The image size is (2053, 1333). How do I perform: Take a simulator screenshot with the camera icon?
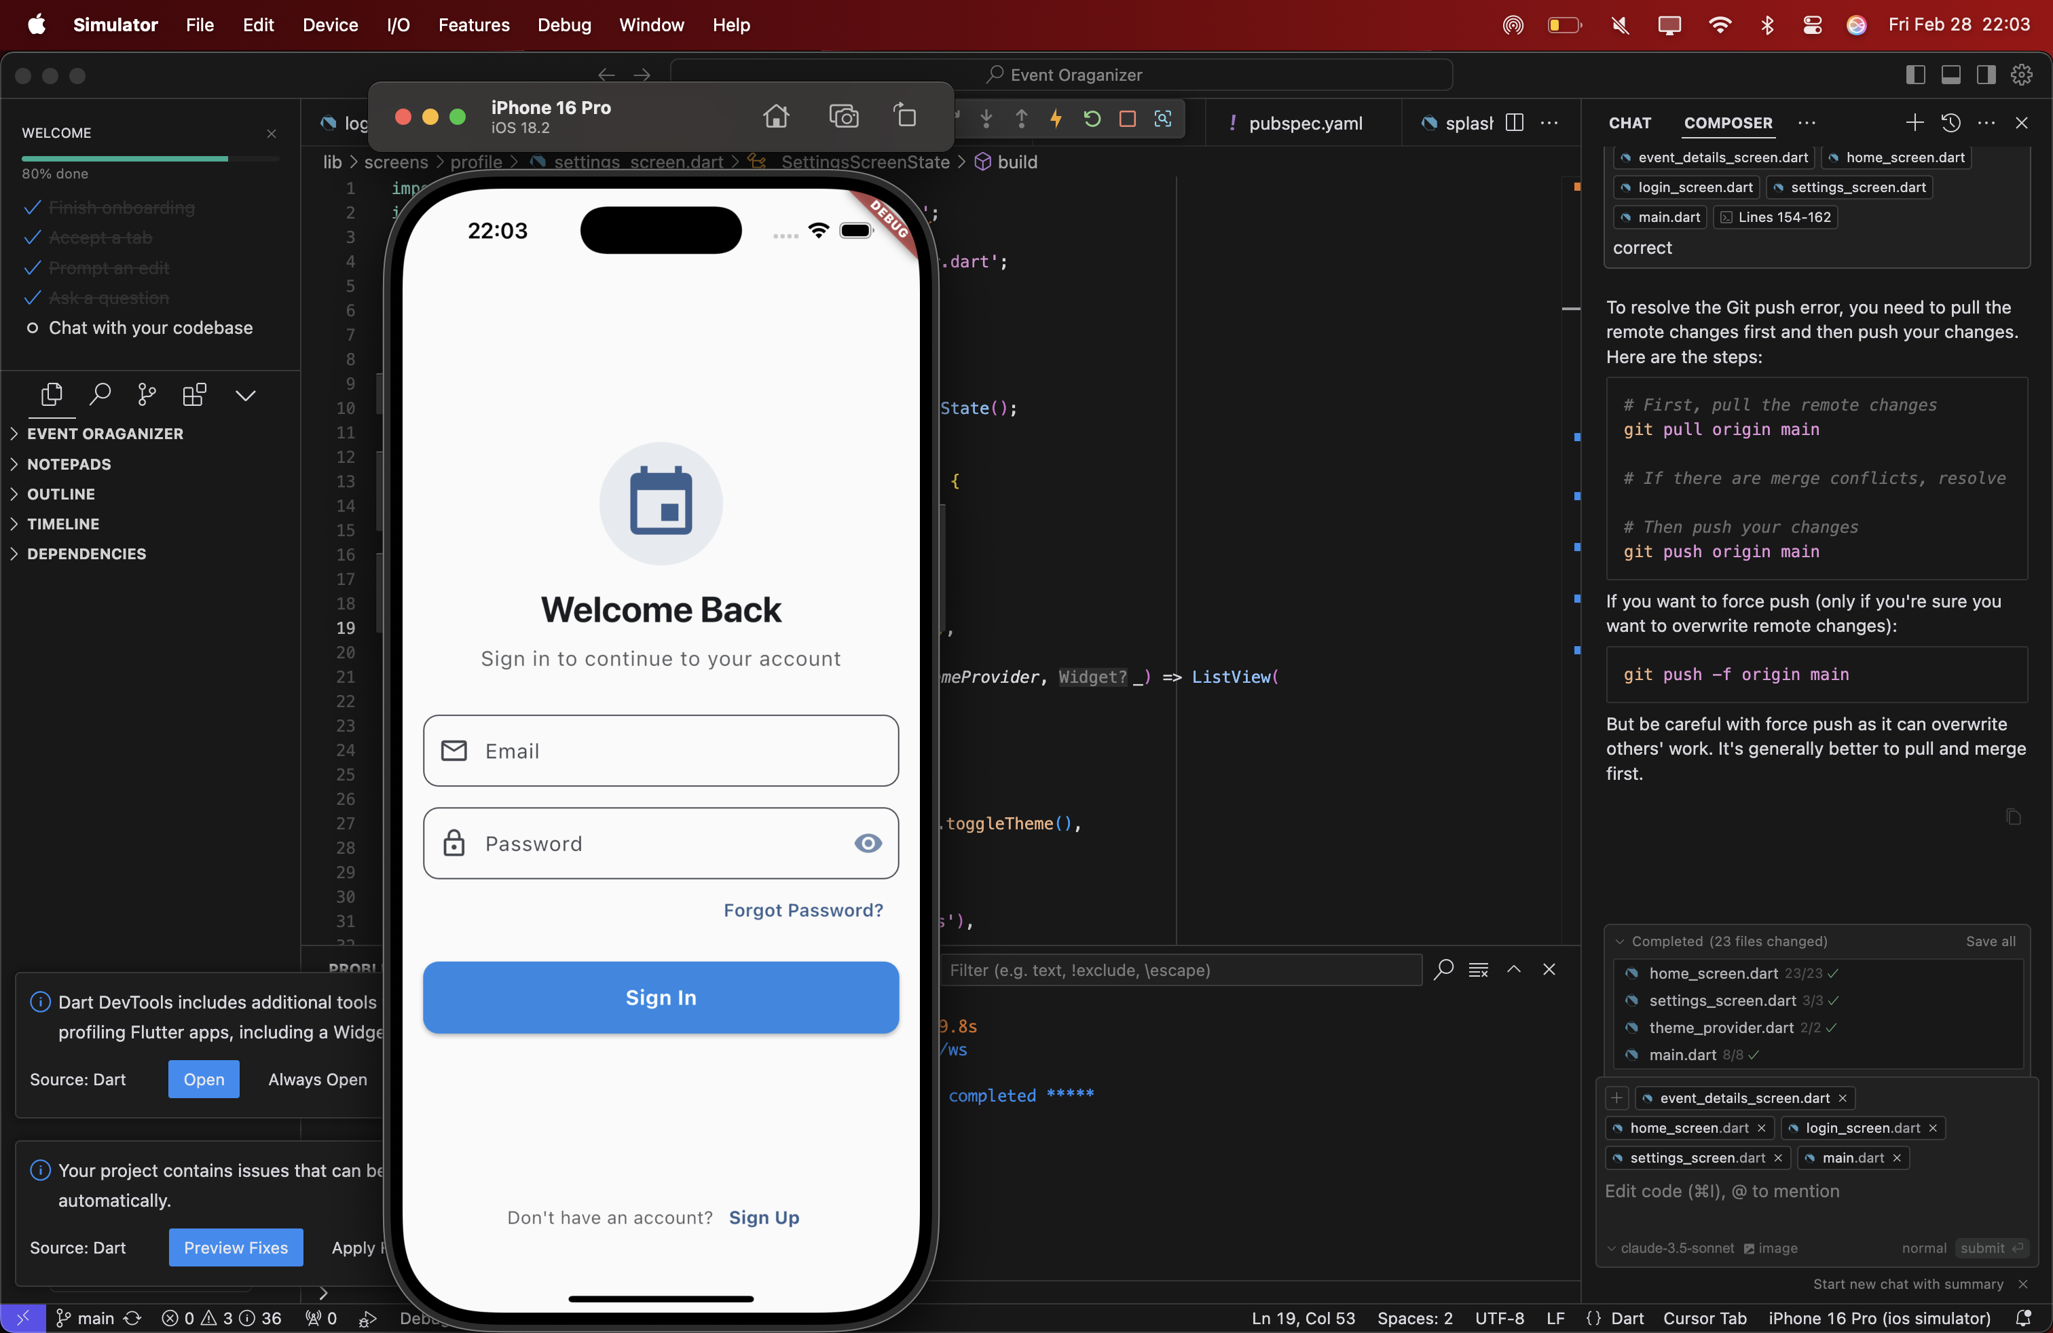pos(843,115)
